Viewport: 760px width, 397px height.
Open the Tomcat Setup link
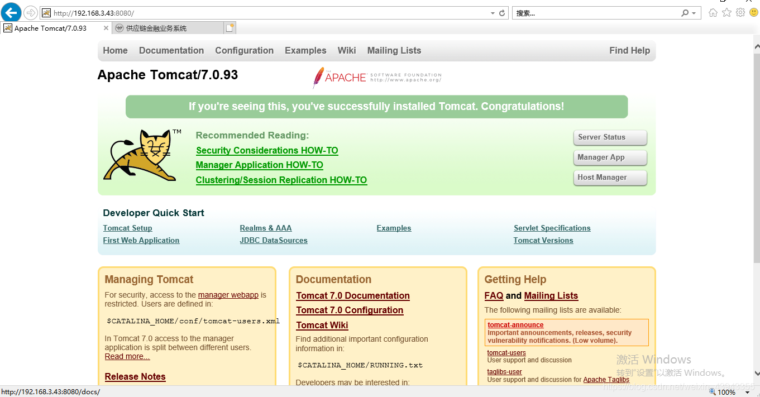point(127,228)
